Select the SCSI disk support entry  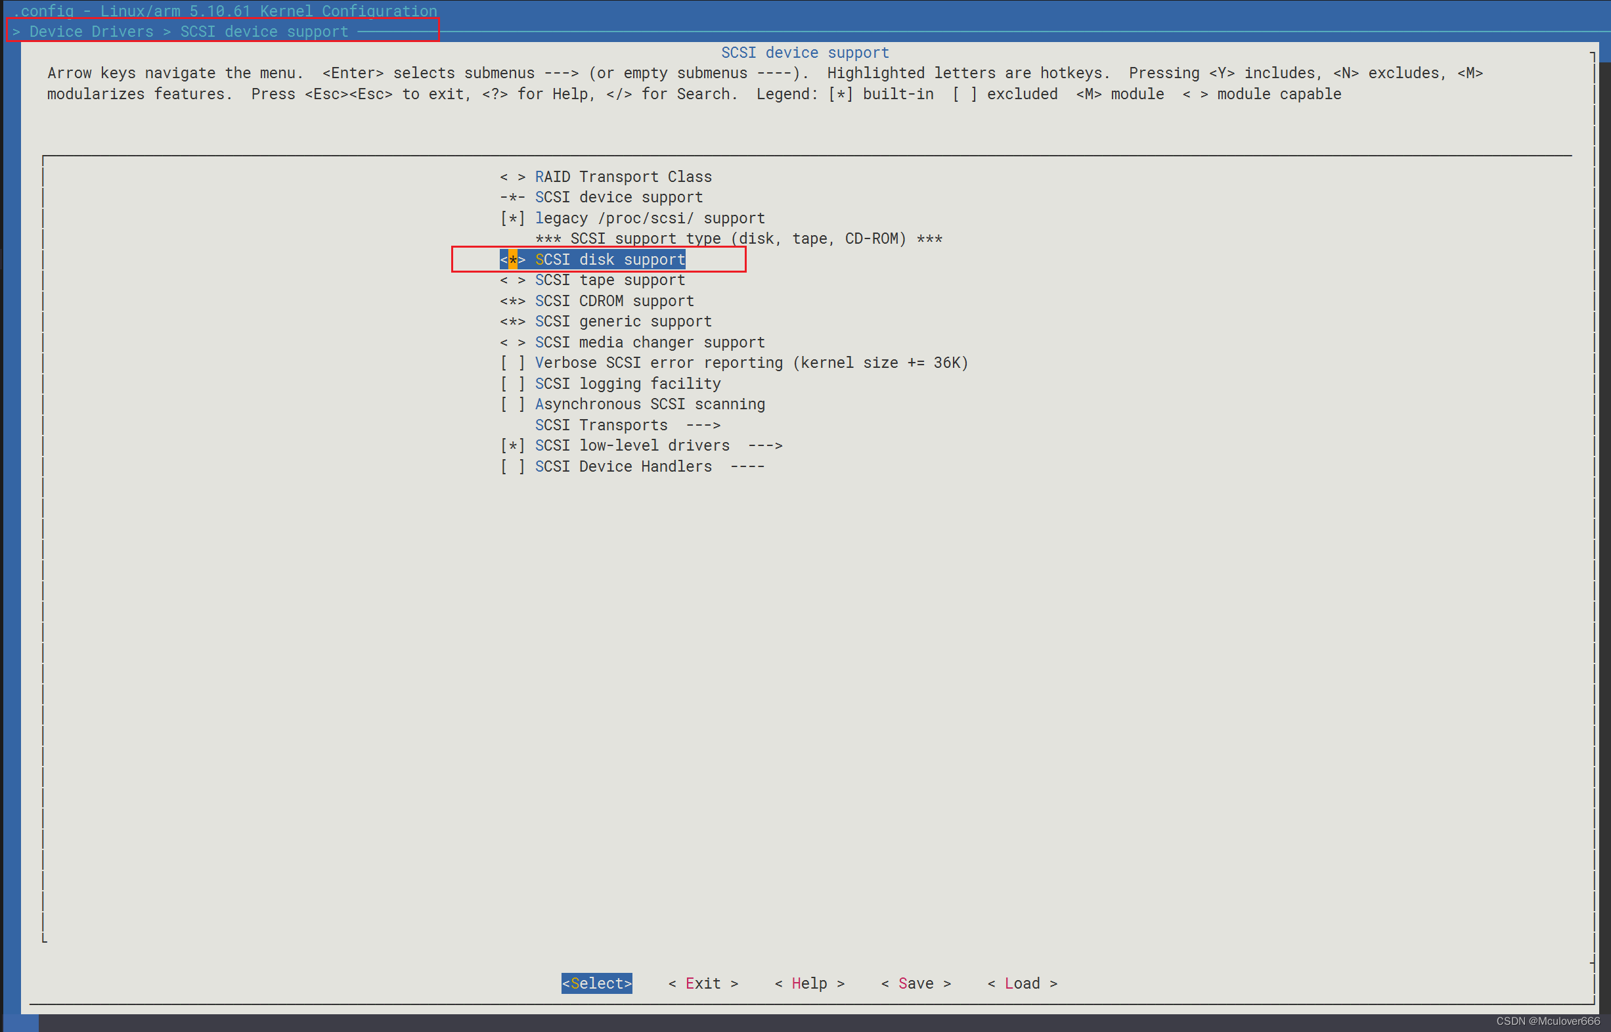pyautogui.click(x=609, y=259)
